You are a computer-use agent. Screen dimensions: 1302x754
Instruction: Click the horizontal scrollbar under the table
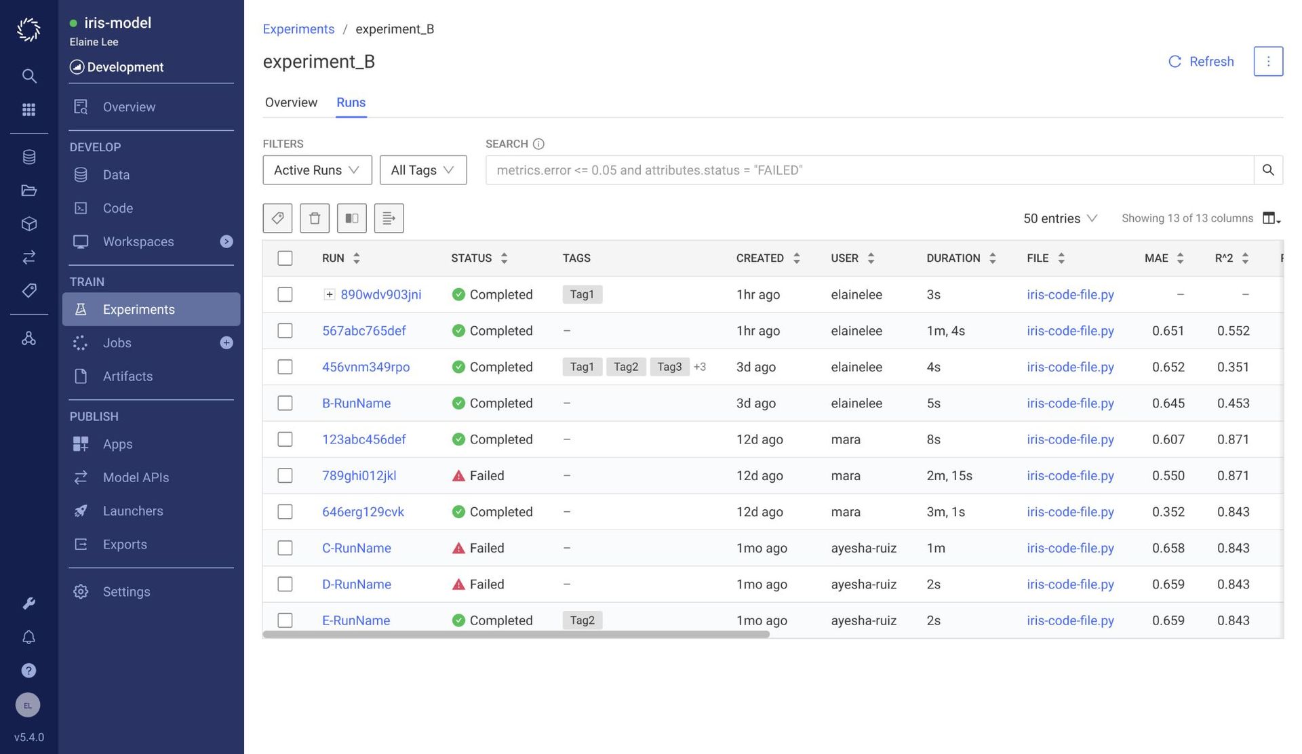tap(515, 635)
